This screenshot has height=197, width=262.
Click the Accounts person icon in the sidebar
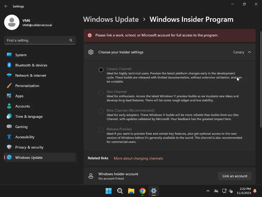[9, 106]
